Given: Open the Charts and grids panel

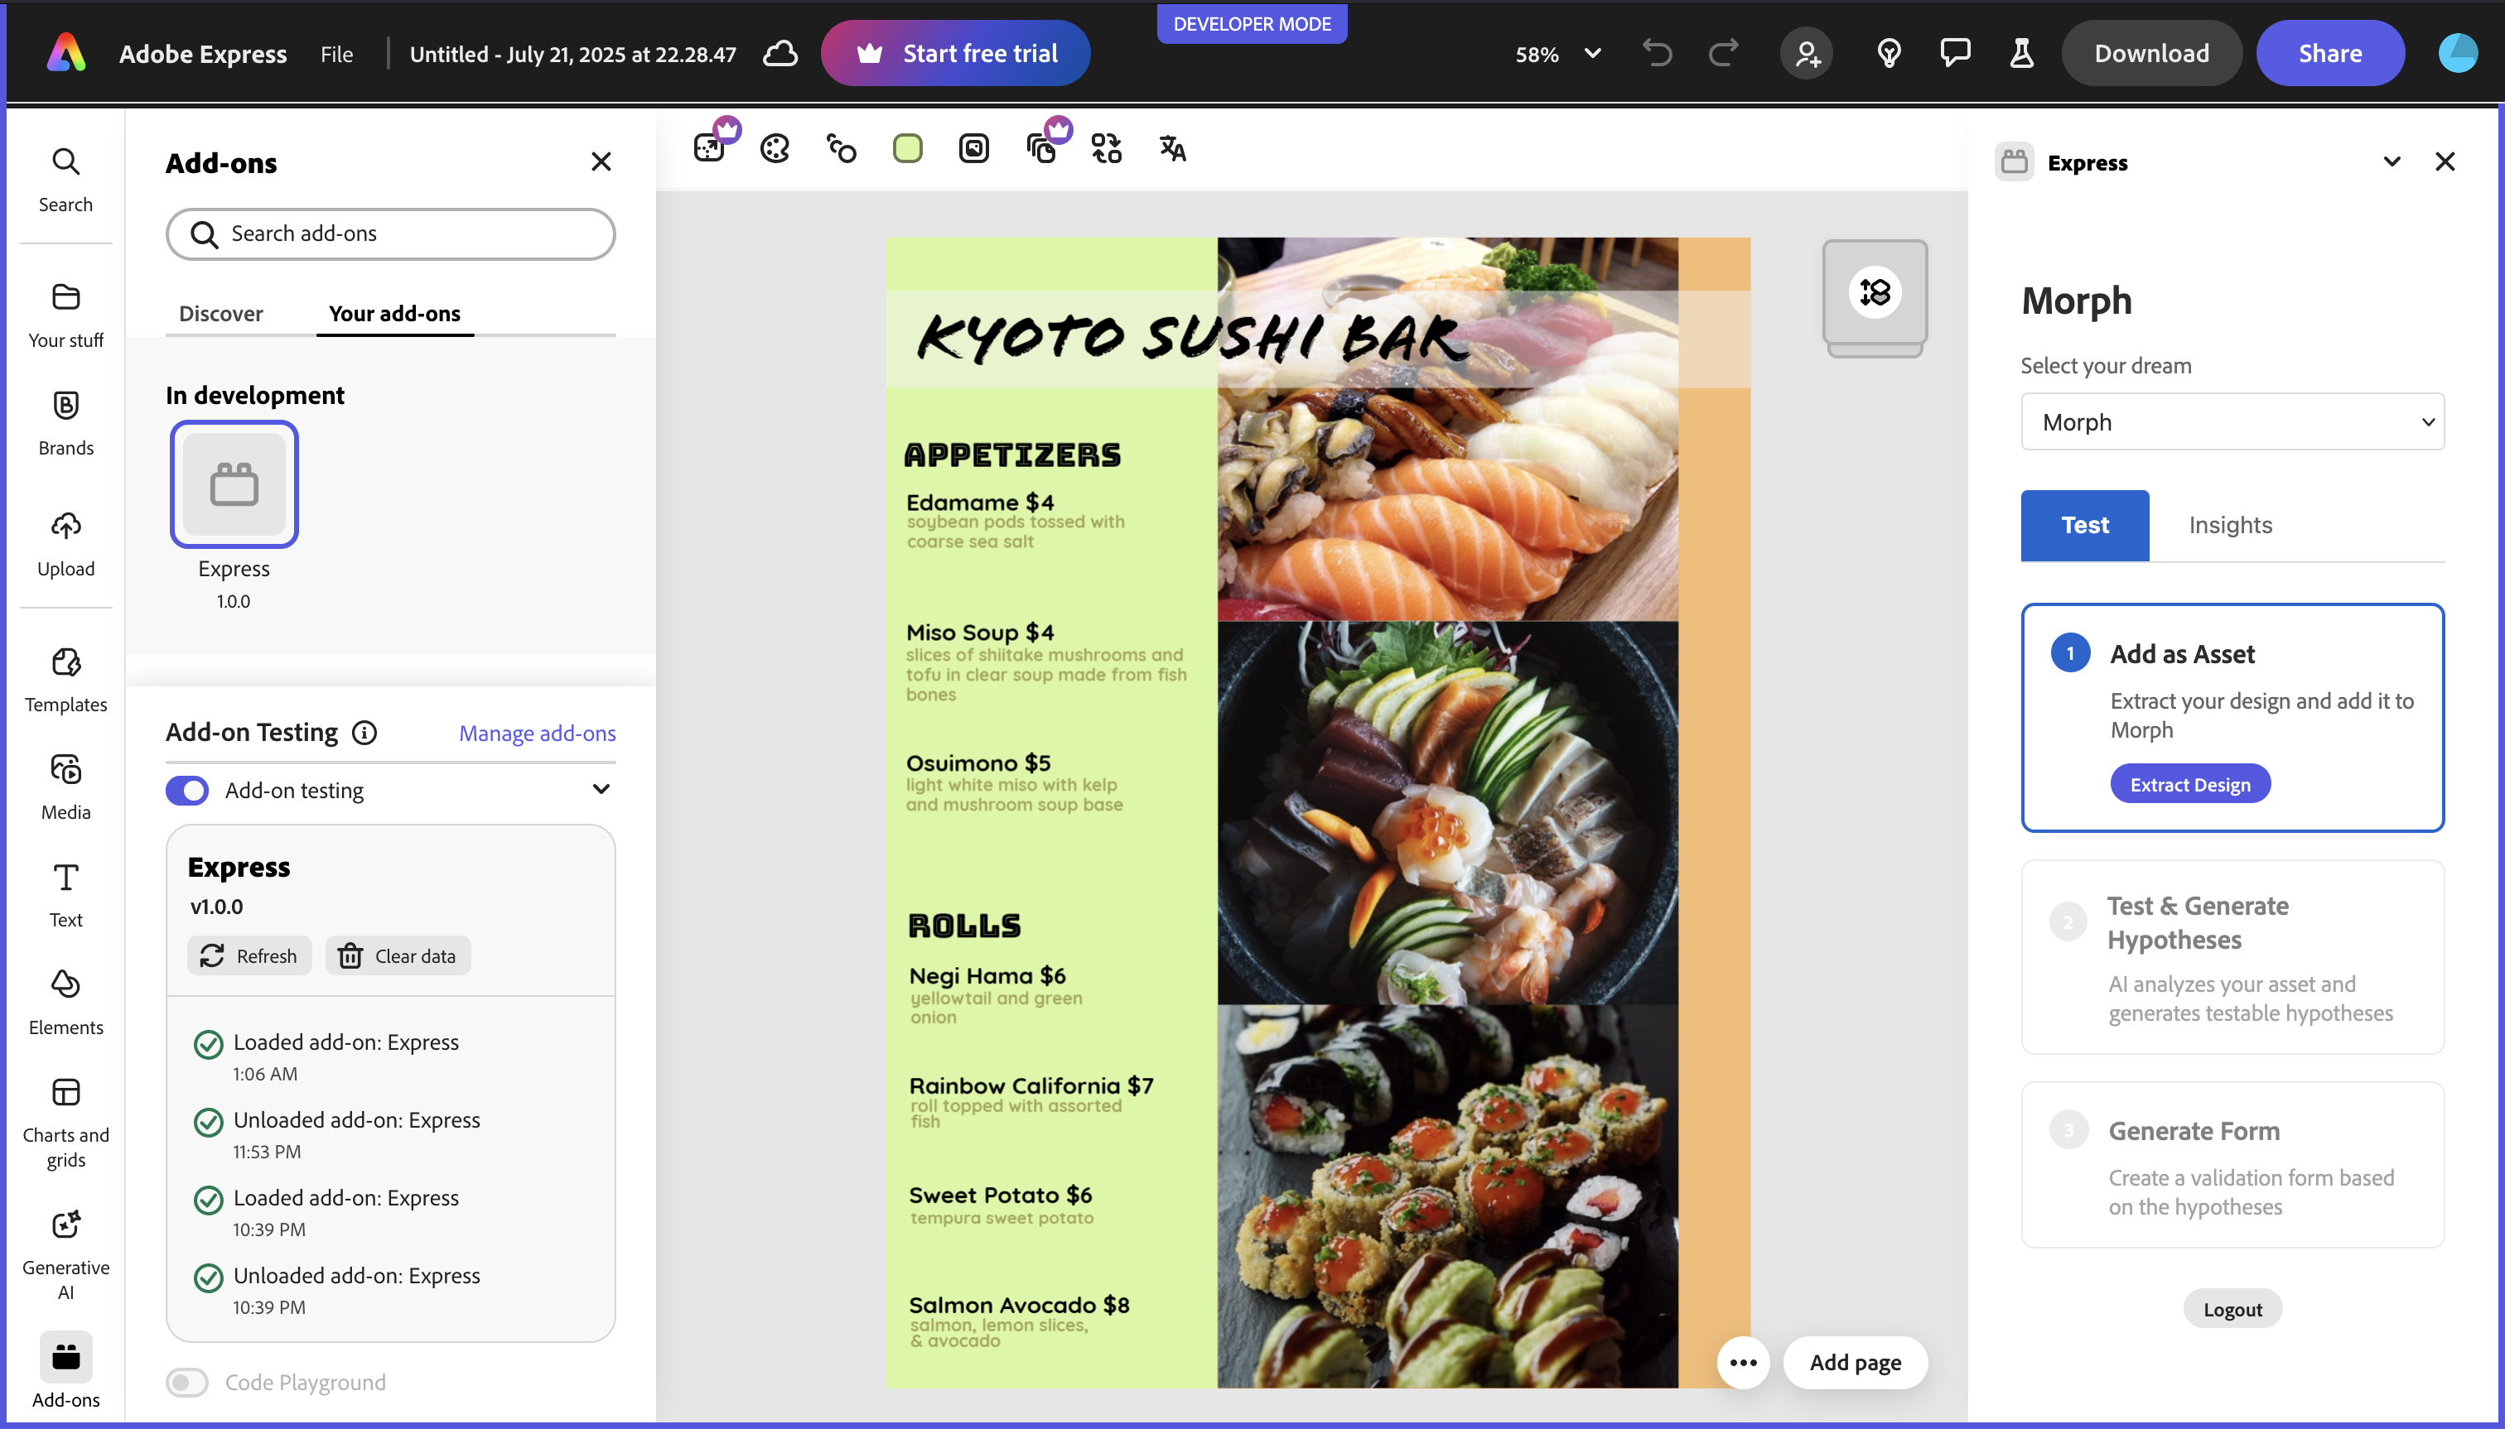Looking at the screenshot, I should coord(65,1122).
